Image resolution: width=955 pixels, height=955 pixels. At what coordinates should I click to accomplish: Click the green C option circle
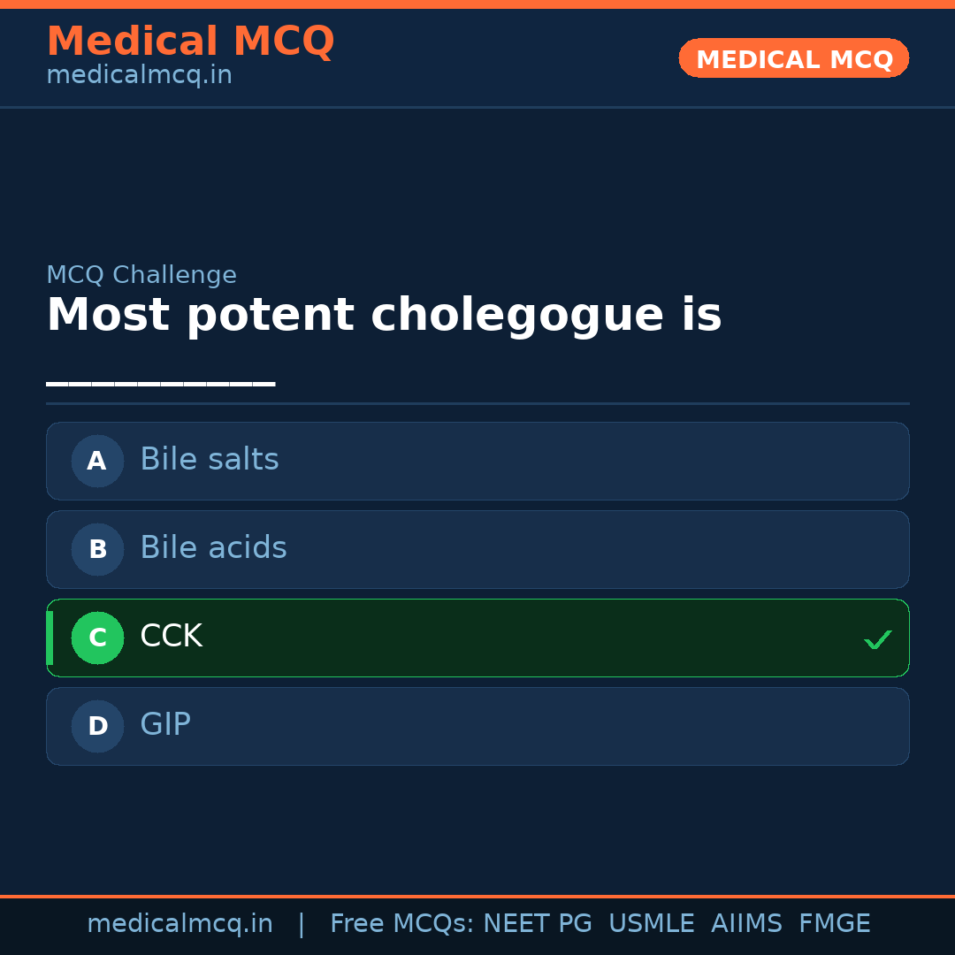[x=97, y=638]
